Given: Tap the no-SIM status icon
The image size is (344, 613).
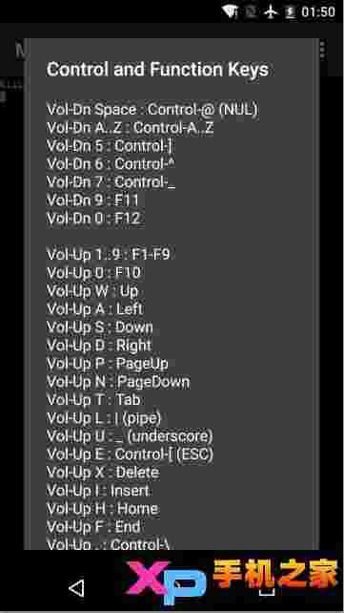Looking at the screenshot, I should click(251, 12).
